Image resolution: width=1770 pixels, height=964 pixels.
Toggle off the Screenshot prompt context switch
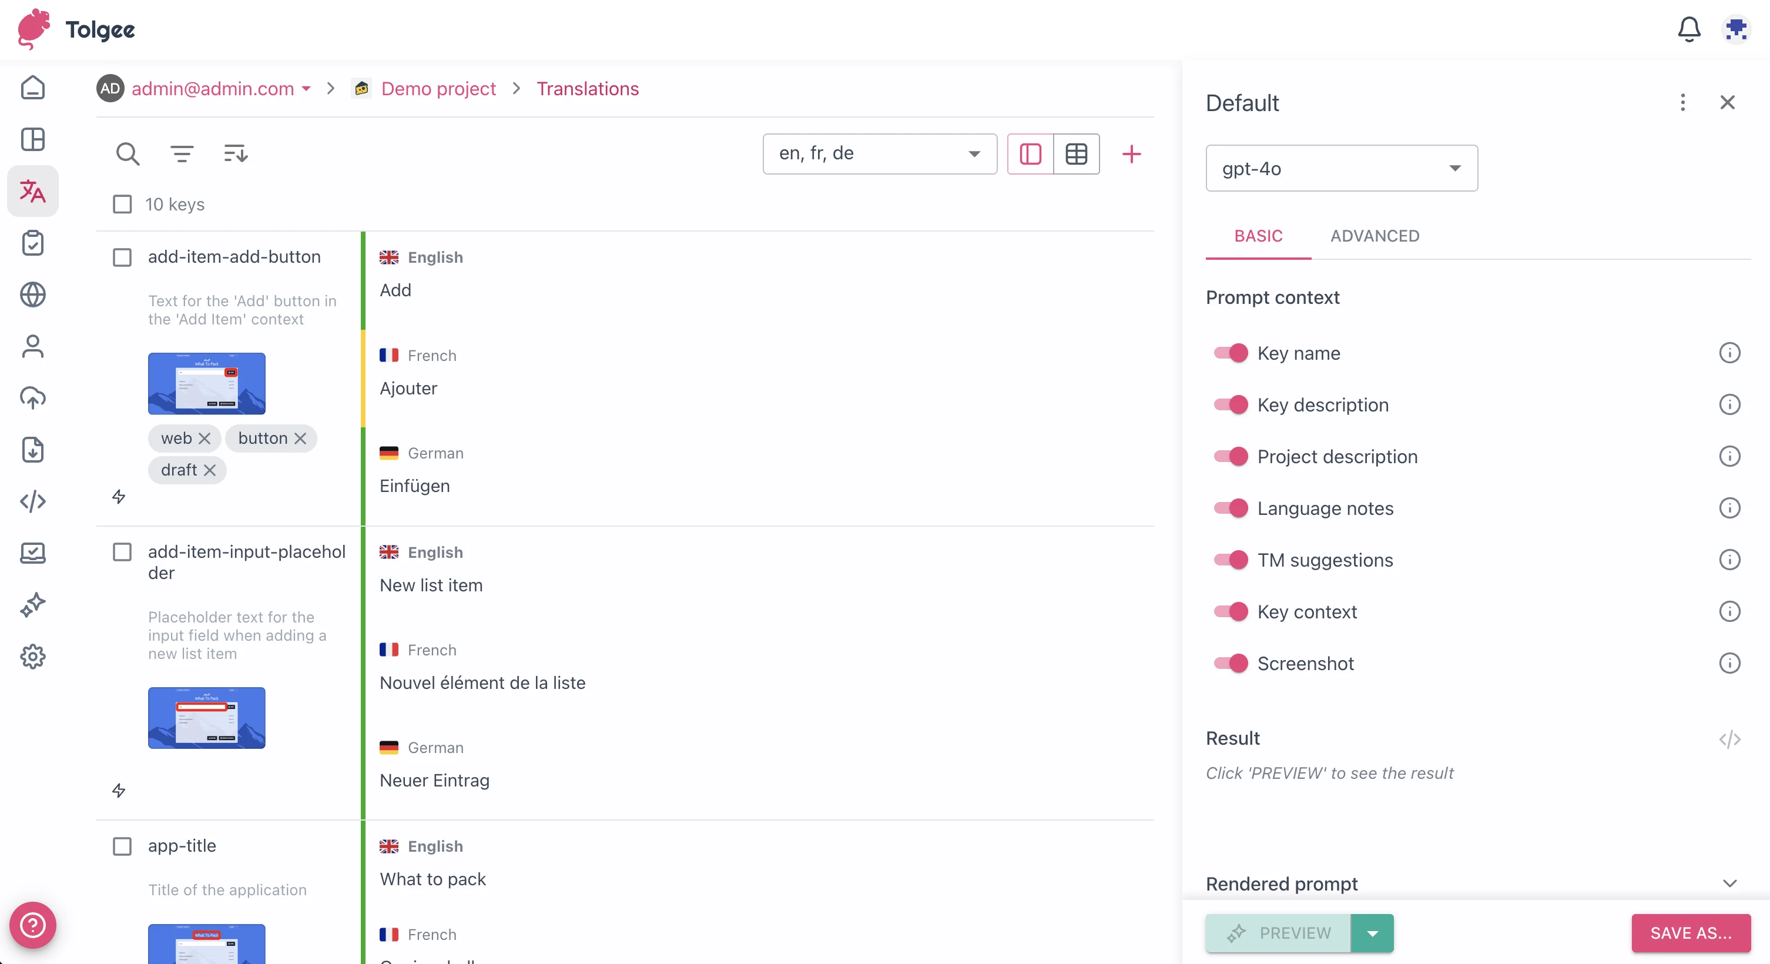coord(1231,664)
